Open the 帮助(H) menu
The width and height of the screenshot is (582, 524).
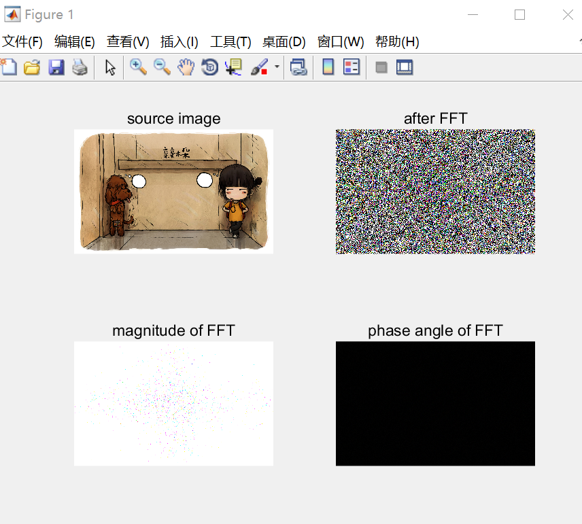(397, 41)
